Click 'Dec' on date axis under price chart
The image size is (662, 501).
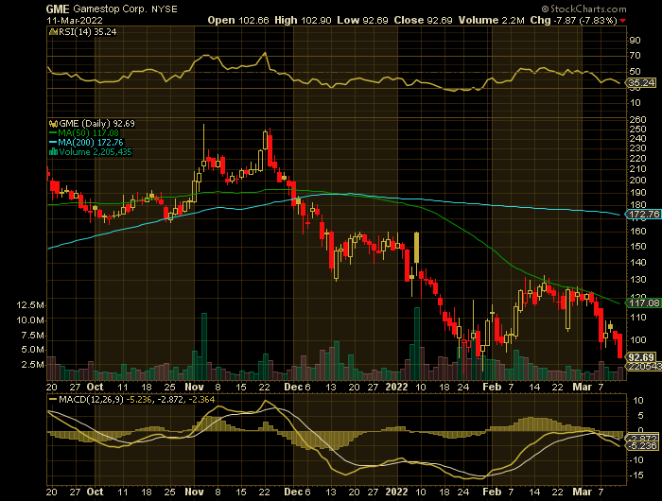(x=293, y=387)
